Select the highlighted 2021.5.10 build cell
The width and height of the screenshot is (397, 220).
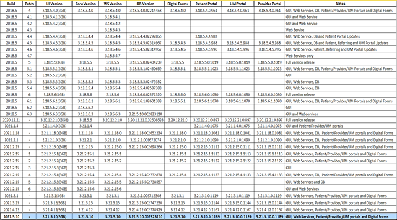coord(11,216)
